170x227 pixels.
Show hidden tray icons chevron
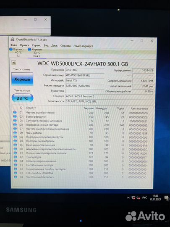(x=128, y=198)
